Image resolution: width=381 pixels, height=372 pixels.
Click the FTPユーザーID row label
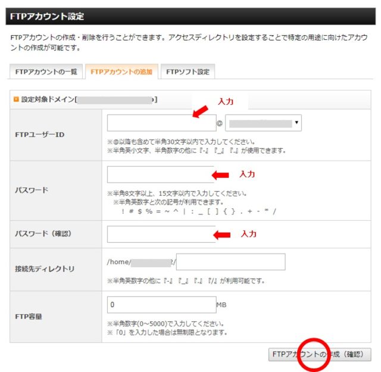[x=39, y=135]
